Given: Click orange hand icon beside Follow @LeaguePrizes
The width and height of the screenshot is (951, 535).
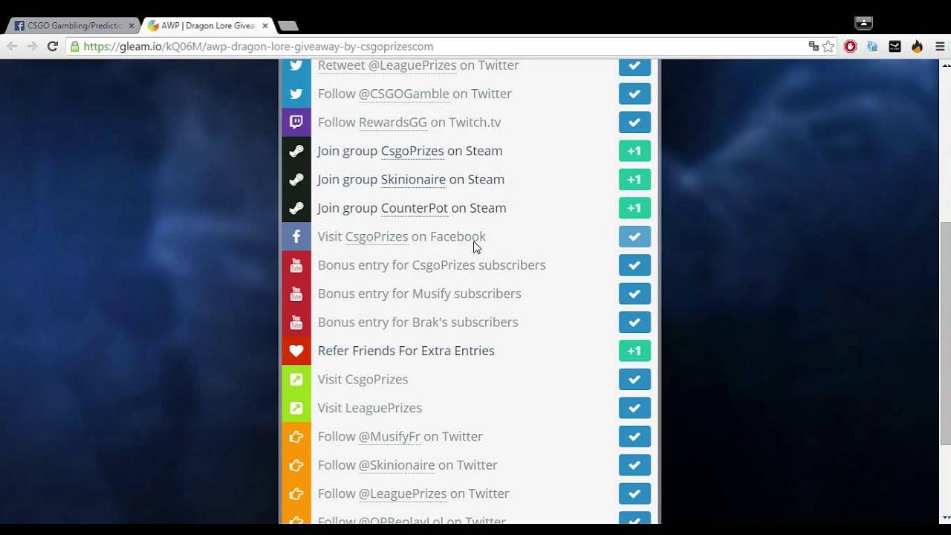Looking at the screenshot, I should point(296,494).
